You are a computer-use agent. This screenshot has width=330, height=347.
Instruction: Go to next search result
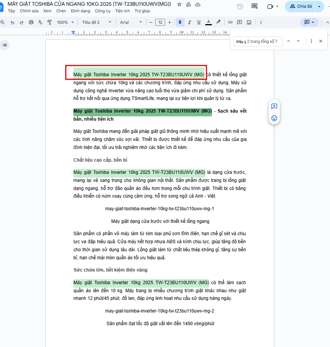pos(298,41)
